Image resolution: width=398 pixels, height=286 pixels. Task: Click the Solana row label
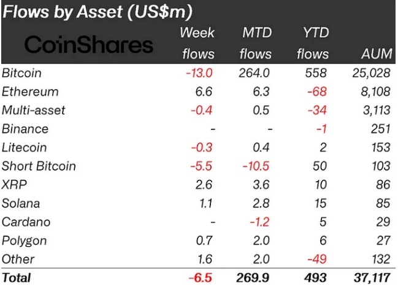(20, 203)
